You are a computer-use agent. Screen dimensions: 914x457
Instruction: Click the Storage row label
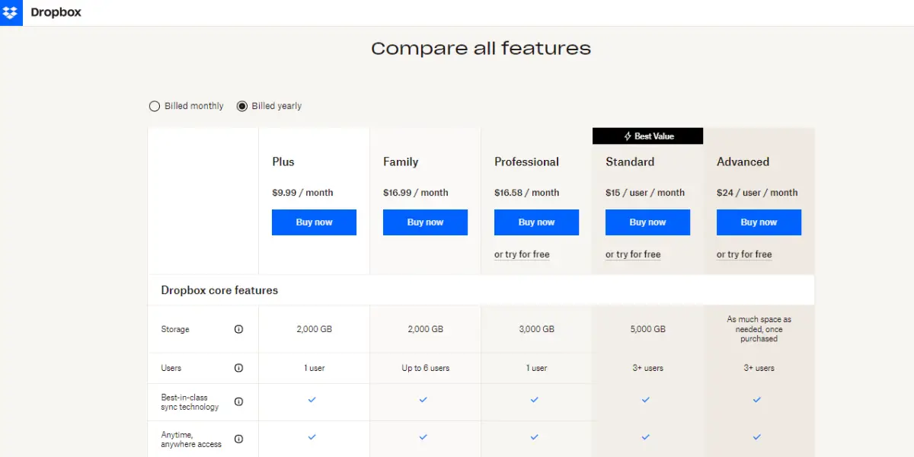(175, 330)
